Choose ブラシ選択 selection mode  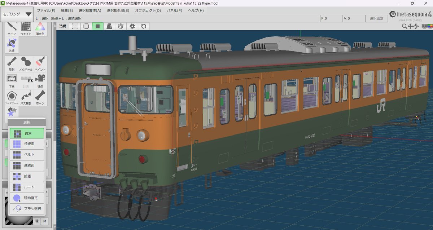click(x=27, y=208)
